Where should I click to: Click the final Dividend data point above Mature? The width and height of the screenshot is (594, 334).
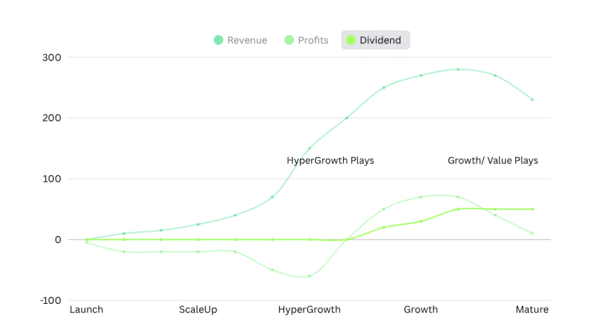click(532, 209)
